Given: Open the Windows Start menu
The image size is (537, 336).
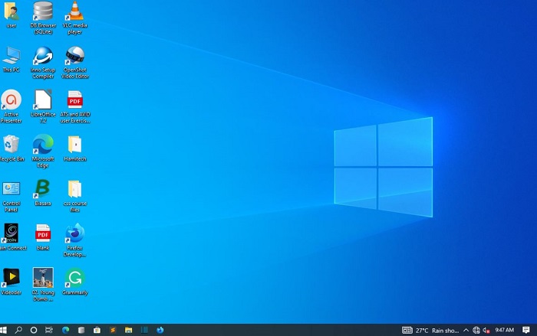Looking at the screenshot, I should (x=3, y=330).
